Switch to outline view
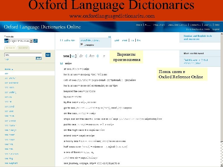Screen dimensions: 223x167 coord(68,40)
